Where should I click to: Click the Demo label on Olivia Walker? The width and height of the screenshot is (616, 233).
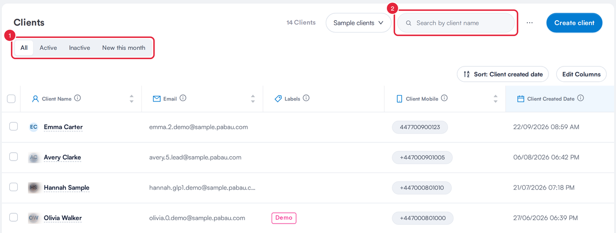pyautogui.click(x=284, y=218)
